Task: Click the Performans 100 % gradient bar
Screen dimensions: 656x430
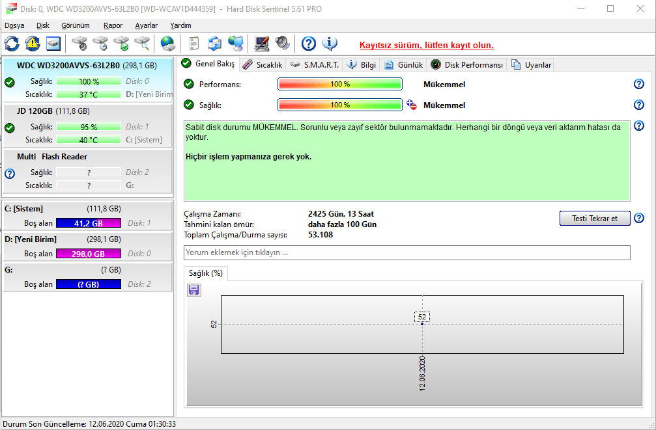Action: click(339, 84)
